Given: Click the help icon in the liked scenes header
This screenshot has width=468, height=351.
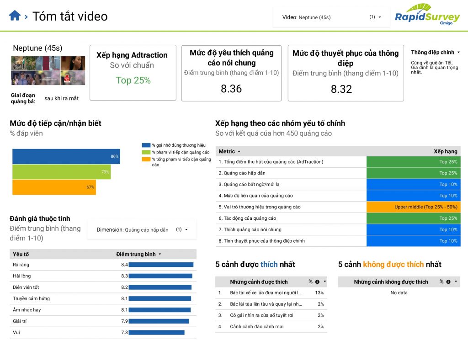Looking at the screenshot, I should coord(317,282).
